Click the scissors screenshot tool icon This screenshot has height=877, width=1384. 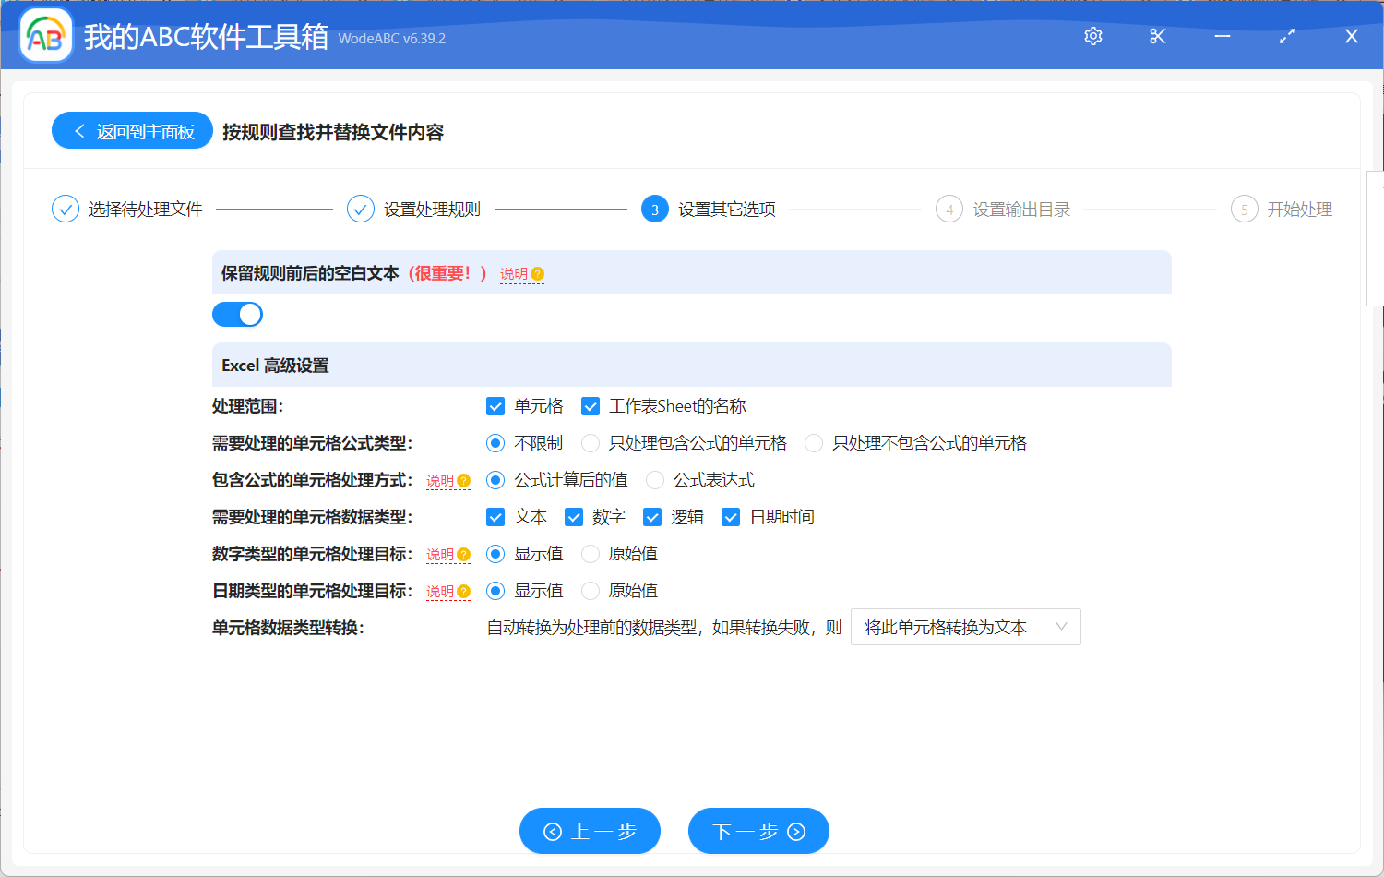(x=1157, y=36)
